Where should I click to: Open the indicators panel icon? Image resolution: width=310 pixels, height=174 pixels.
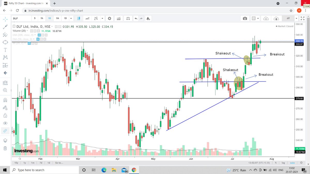(x=119, y=18)
